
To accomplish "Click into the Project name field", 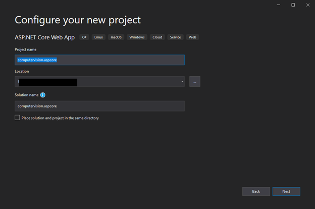I will point(99,60).
